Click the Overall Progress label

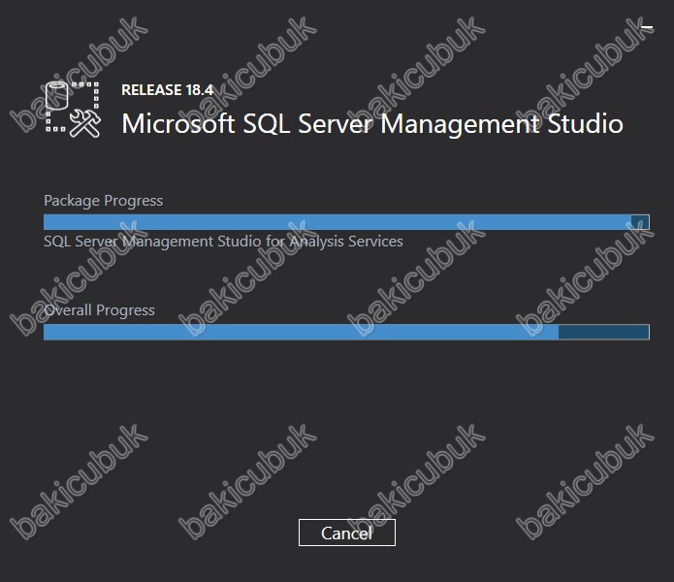(99, 310)
